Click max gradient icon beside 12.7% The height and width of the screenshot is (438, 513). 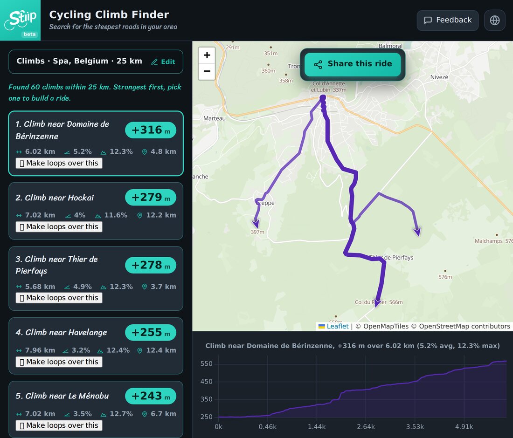click(104, 414)
